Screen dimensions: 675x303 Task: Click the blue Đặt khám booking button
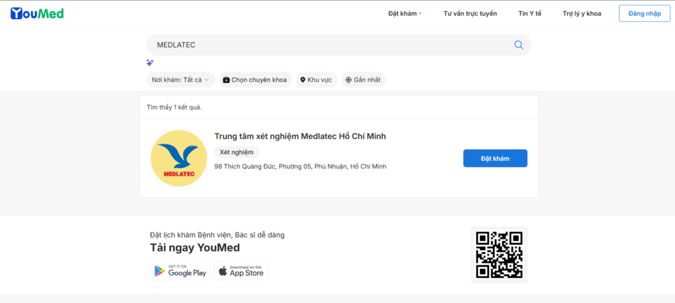(x=495, y=158)
